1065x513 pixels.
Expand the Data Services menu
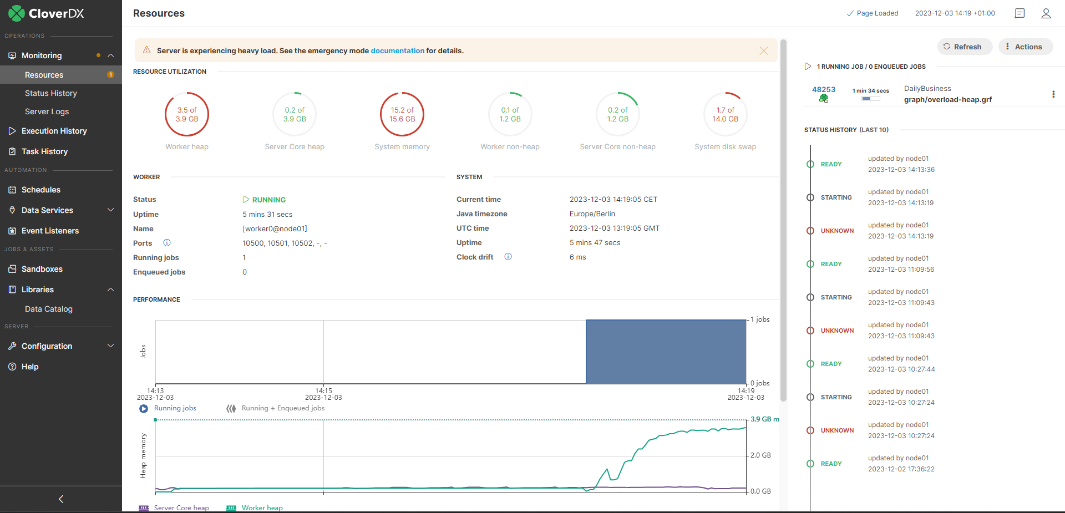(x=110, y=210)
